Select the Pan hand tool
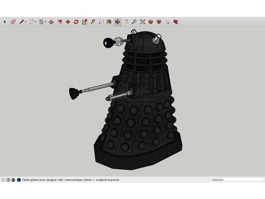The width and height of the screenshot is (265, 199). (126, 22)
